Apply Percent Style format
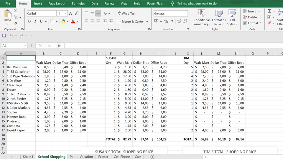The width and height of the screenshot is (283, 159). (x=166, y=21)
